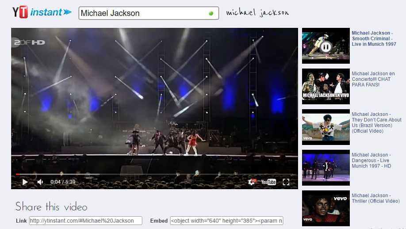Play the video with the play button

pyautogui.click(x=25, y=182)
